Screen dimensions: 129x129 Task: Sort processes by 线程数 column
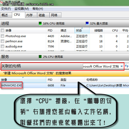[x=97, y=30]
